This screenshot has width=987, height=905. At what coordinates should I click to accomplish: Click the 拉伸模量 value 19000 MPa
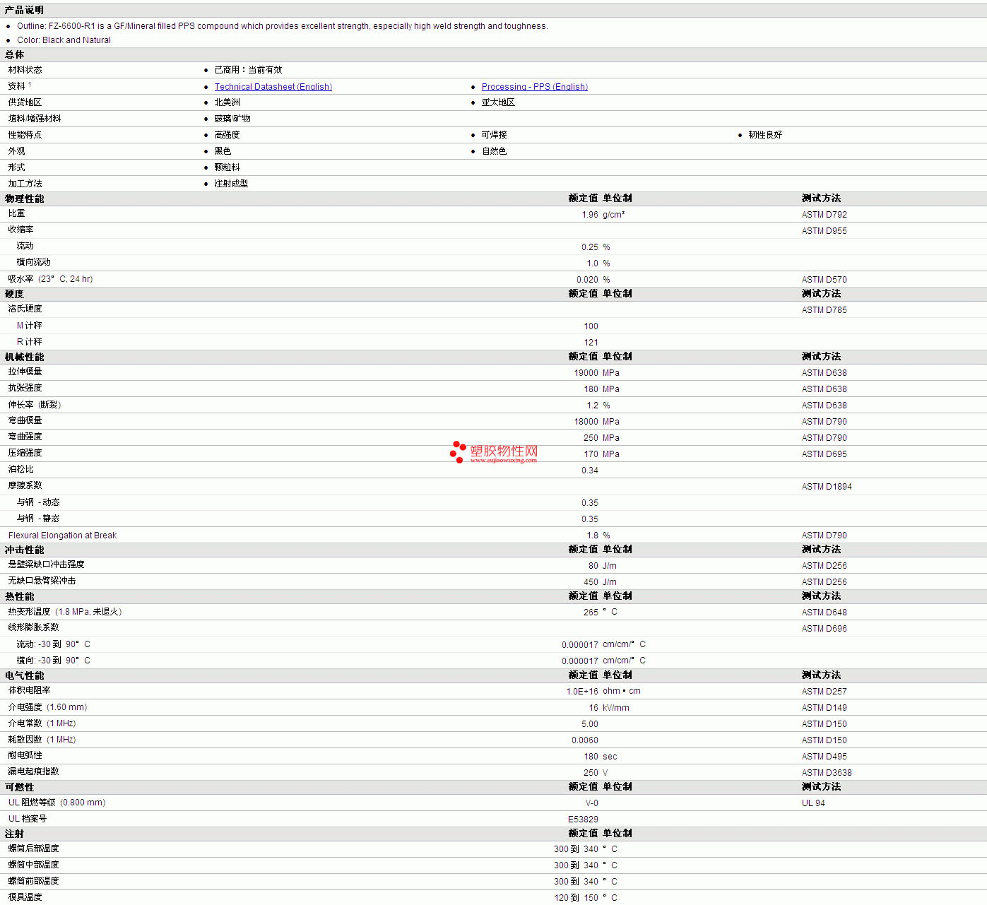(x=596, y=373)
